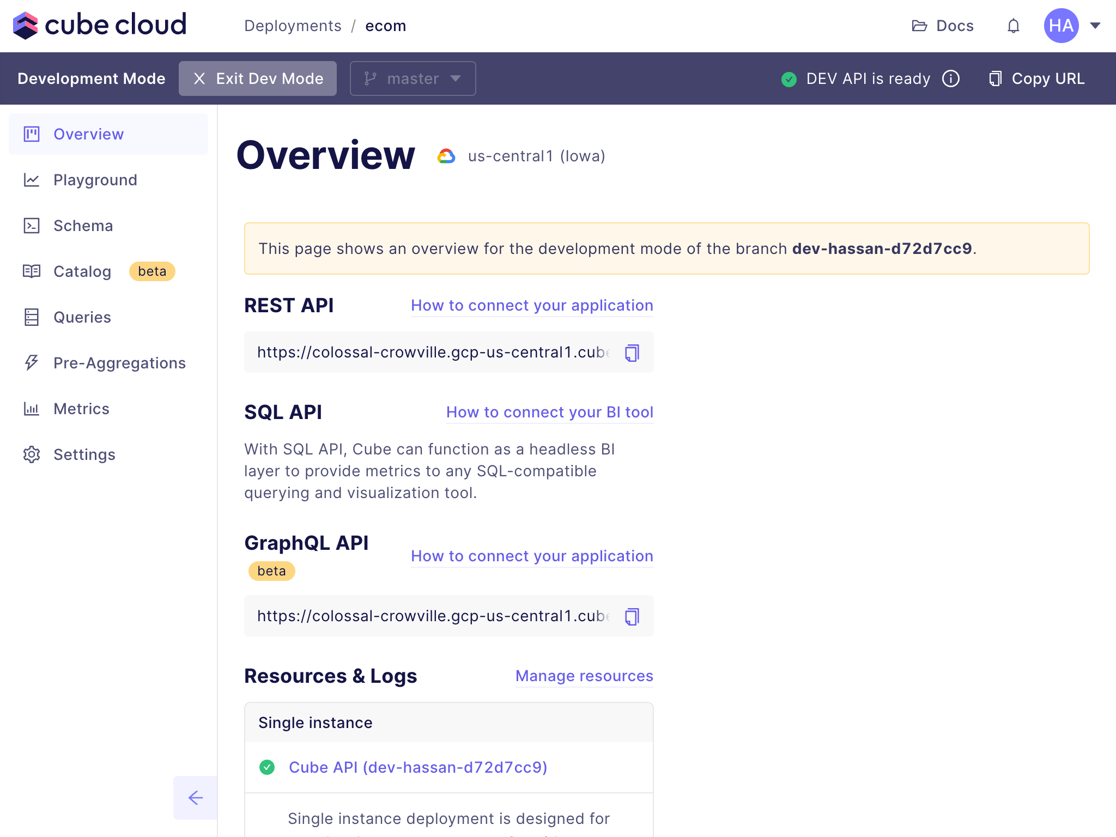Click the REST API heading
Viewport: 1116px width, 837px height.
[289, 306]
